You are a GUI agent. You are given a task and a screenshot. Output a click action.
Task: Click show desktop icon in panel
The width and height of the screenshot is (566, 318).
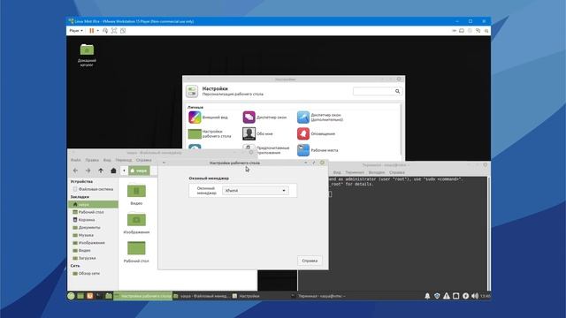click(80, 296)
